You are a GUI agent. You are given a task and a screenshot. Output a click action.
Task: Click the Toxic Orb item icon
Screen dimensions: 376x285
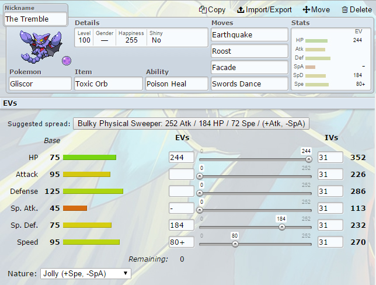pos(66,60)
